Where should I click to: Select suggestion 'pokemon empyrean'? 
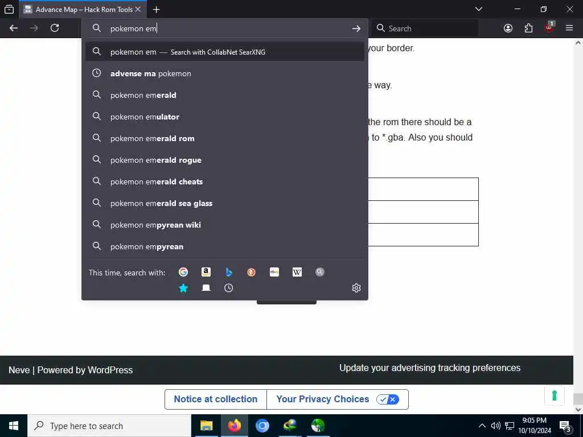(x=224, y=246)
